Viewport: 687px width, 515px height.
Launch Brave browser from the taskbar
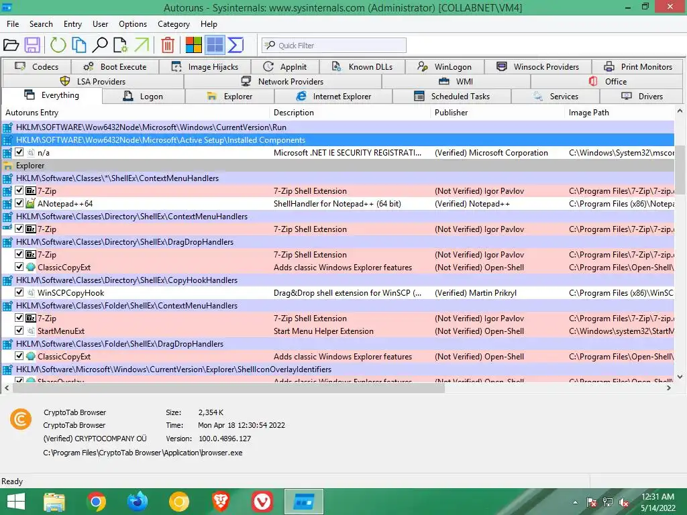click(220, 502)
